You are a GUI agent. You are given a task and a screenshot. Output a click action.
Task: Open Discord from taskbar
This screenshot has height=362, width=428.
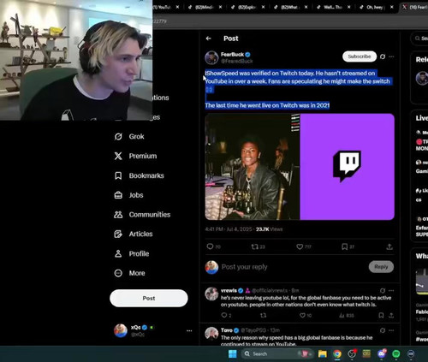point(381,354)
